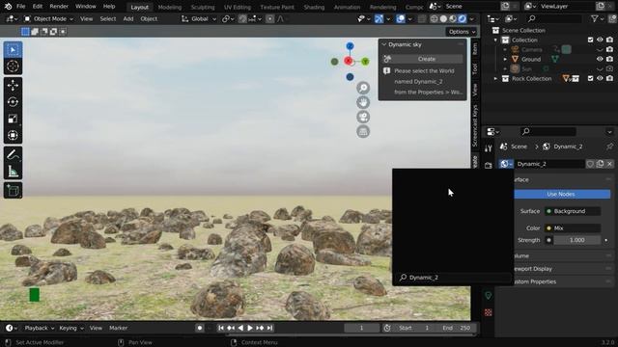Hide Collection in viewport
The width and height of the screenshot is (618, 347).
tap(600, 40)
